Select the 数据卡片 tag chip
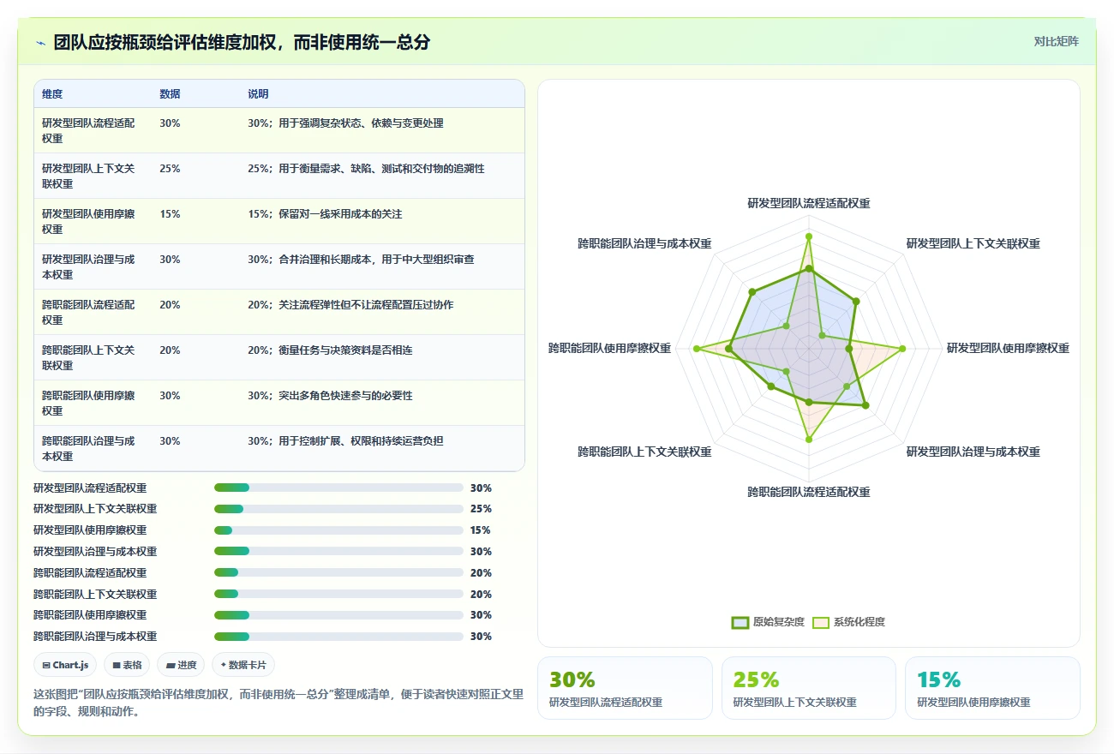1114x754 pixels. [x=243, y=665]
